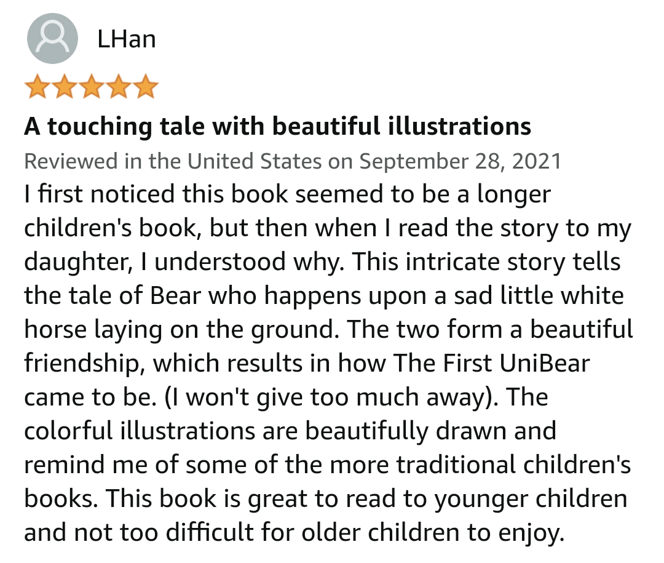Click the first rating star
This screenshot has height=563, width=664.
[x=38, y=87]
